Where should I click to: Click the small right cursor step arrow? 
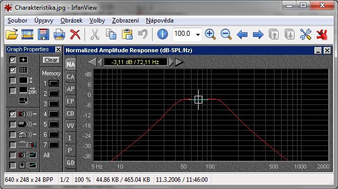point(172,62)
